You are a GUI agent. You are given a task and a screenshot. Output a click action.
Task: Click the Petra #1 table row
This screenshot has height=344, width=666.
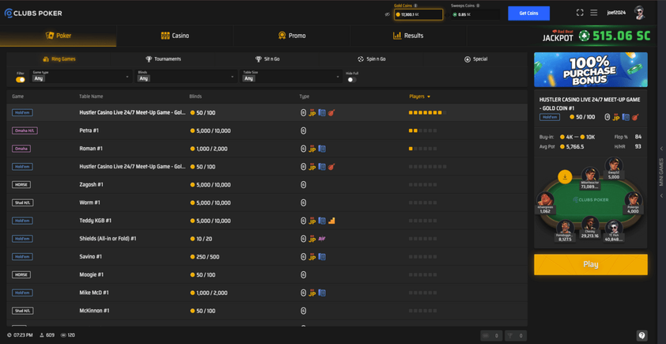(267, 130)
